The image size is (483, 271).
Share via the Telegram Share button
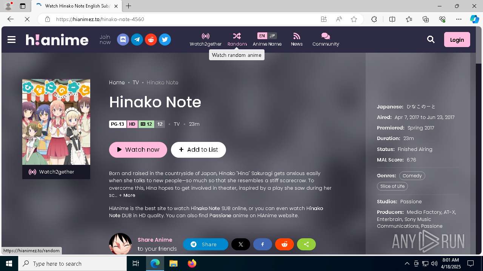pyautogui.click(x=206, y=244)
